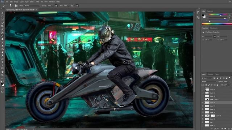The height and width of the screenshot is (130, 232).
Task: Open the File menu
Action: coord(7,2)
